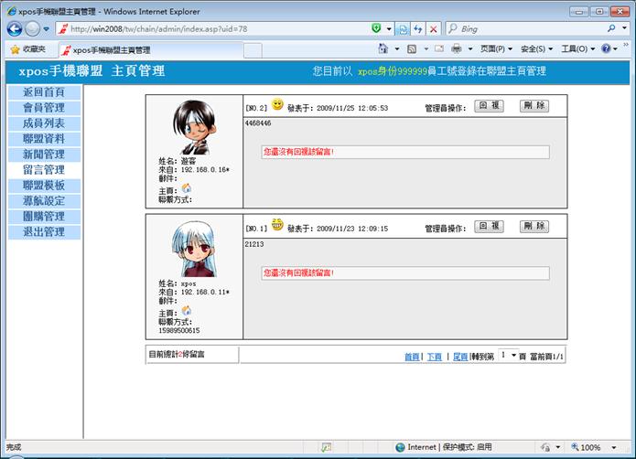Image resolution: width=636 pixels, height=459 pixels.
Task: Click the grinning emoticon on message NO.1
Action: (277, 226)
